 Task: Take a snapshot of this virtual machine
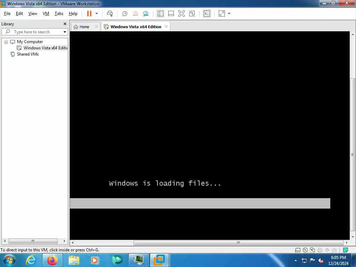(x=125, y=14)
